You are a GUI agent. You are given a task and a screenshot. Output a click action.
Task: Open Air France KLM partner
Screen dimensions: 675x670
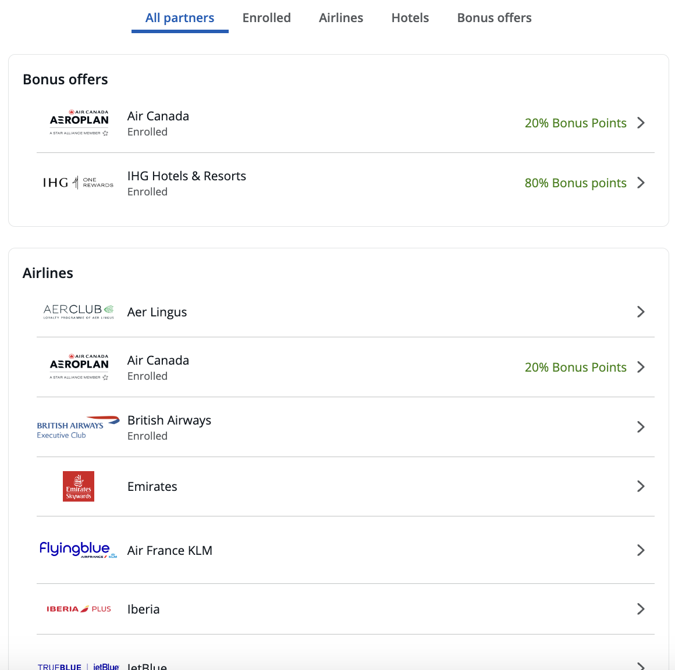(345, 550)
